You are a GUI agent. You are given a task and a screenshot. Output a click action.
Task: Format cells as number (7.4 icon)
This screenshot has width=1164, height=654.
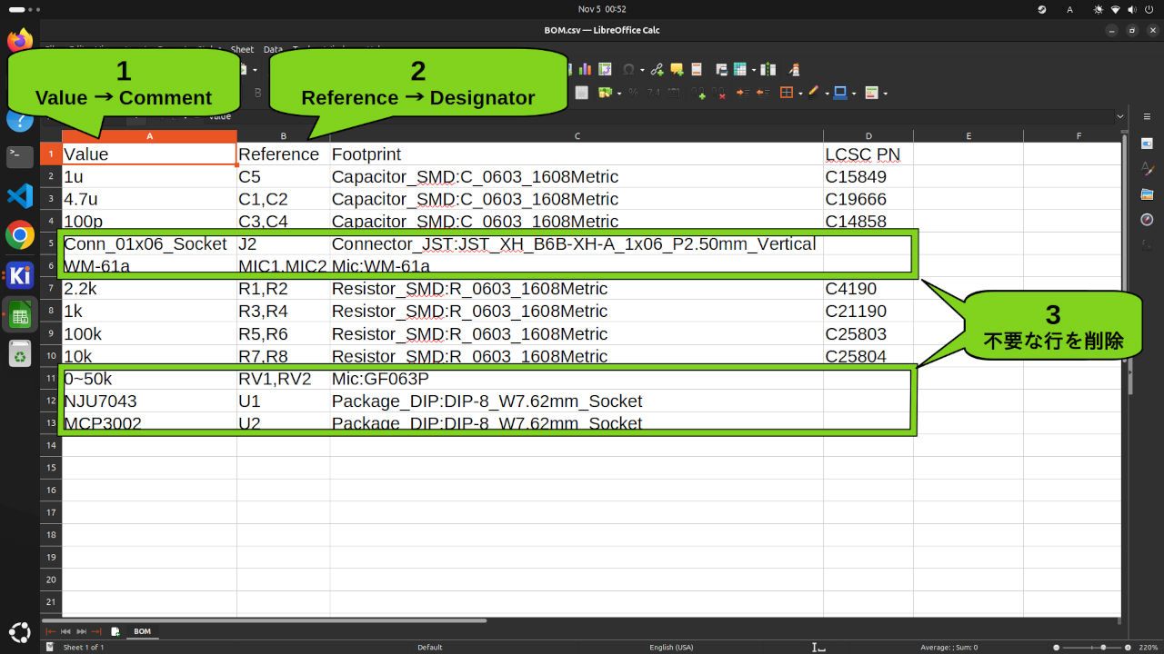[654, 93]
